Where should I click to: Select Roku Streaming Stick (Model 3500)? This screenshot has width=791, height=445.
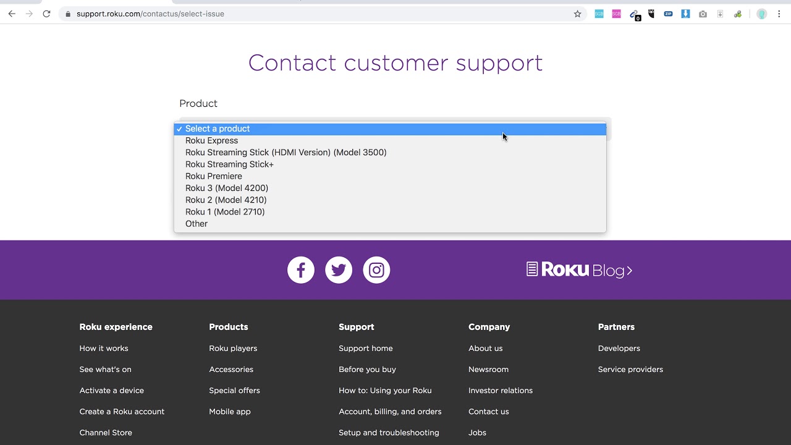390,152
